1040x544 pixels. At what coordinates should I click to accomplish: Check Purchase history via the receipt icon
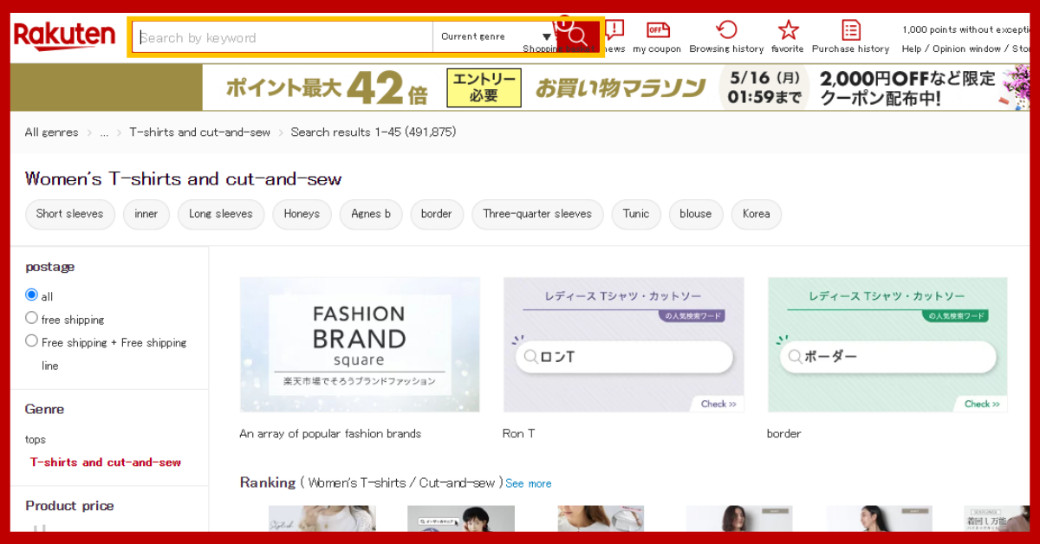850,29
